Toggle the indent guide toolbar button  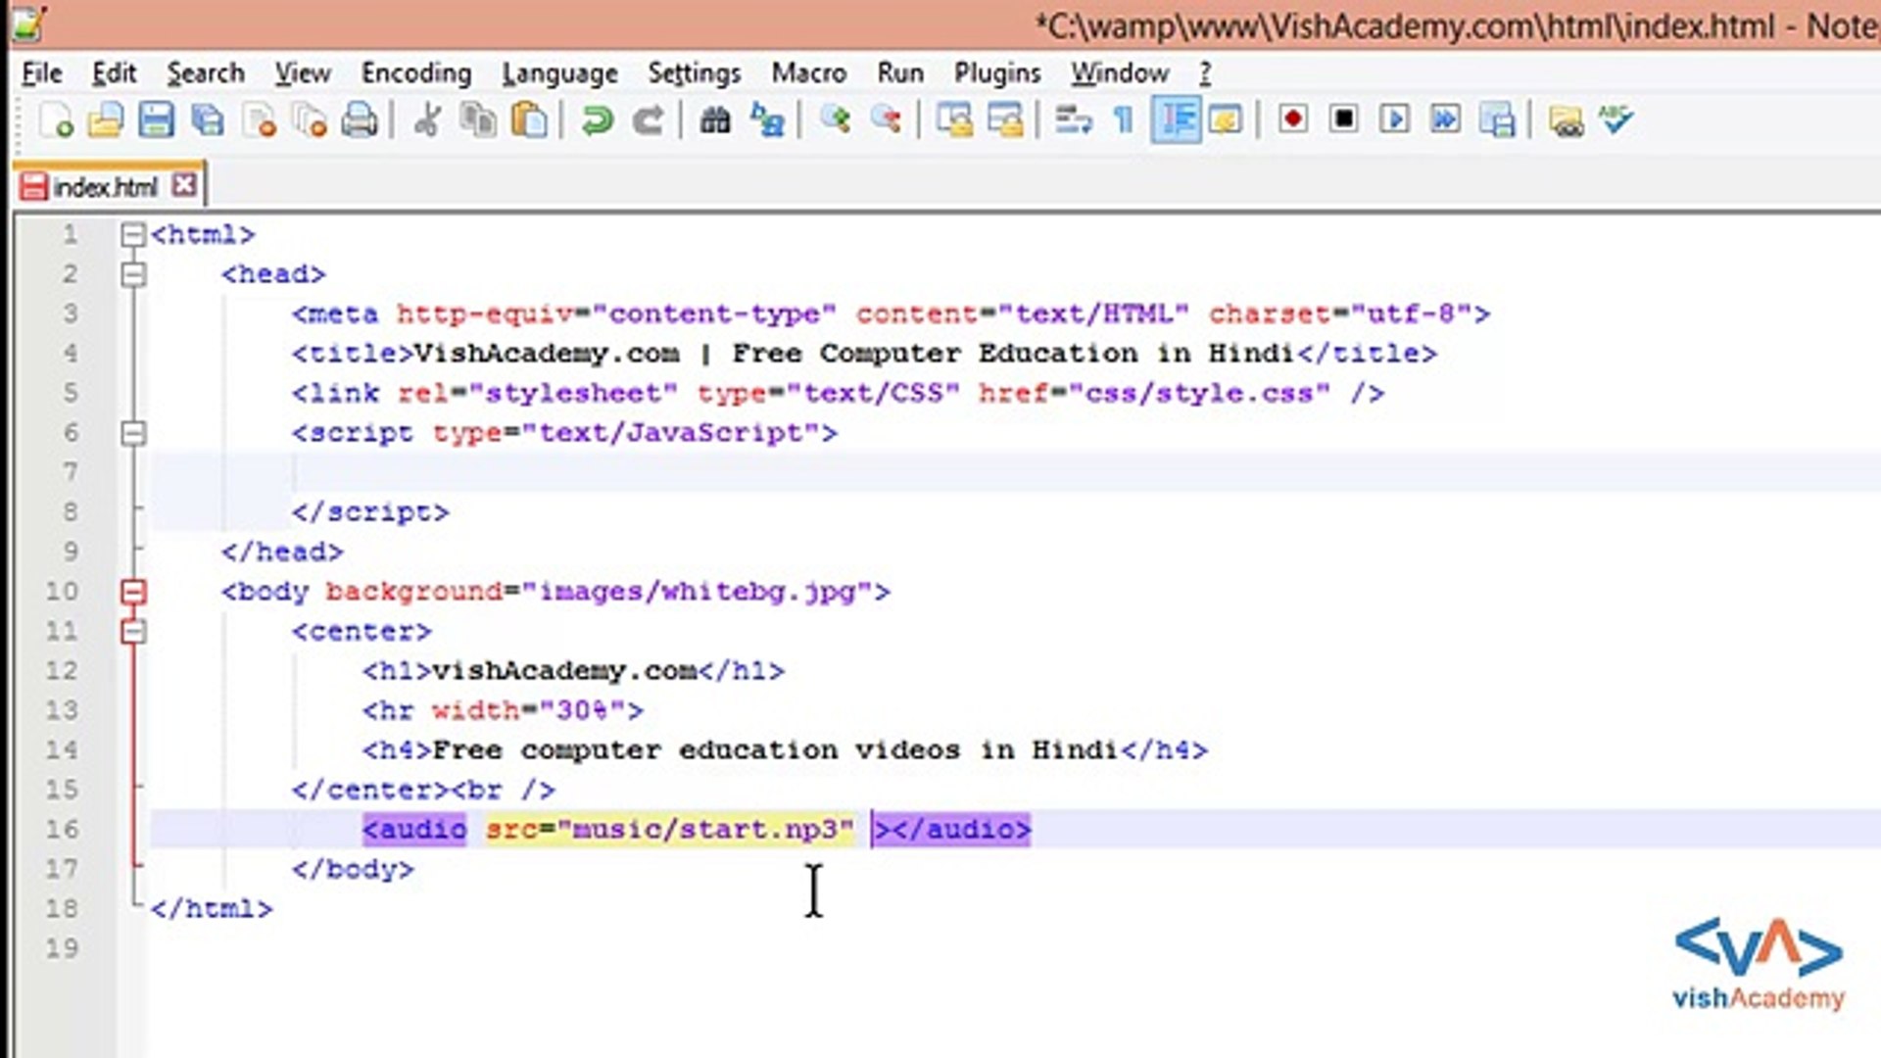1175,120
